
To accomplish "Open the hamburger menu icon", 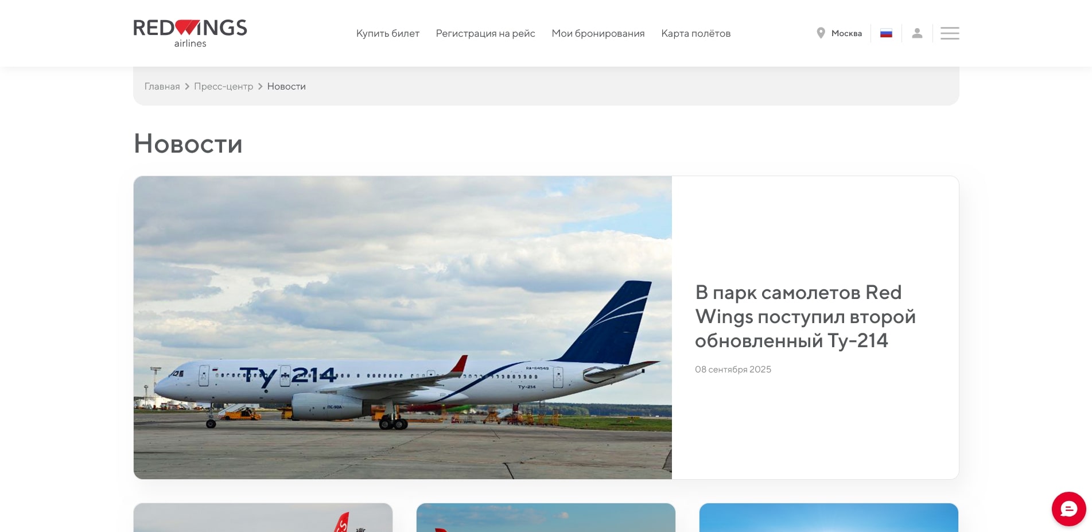I will (x=950, y=33).
